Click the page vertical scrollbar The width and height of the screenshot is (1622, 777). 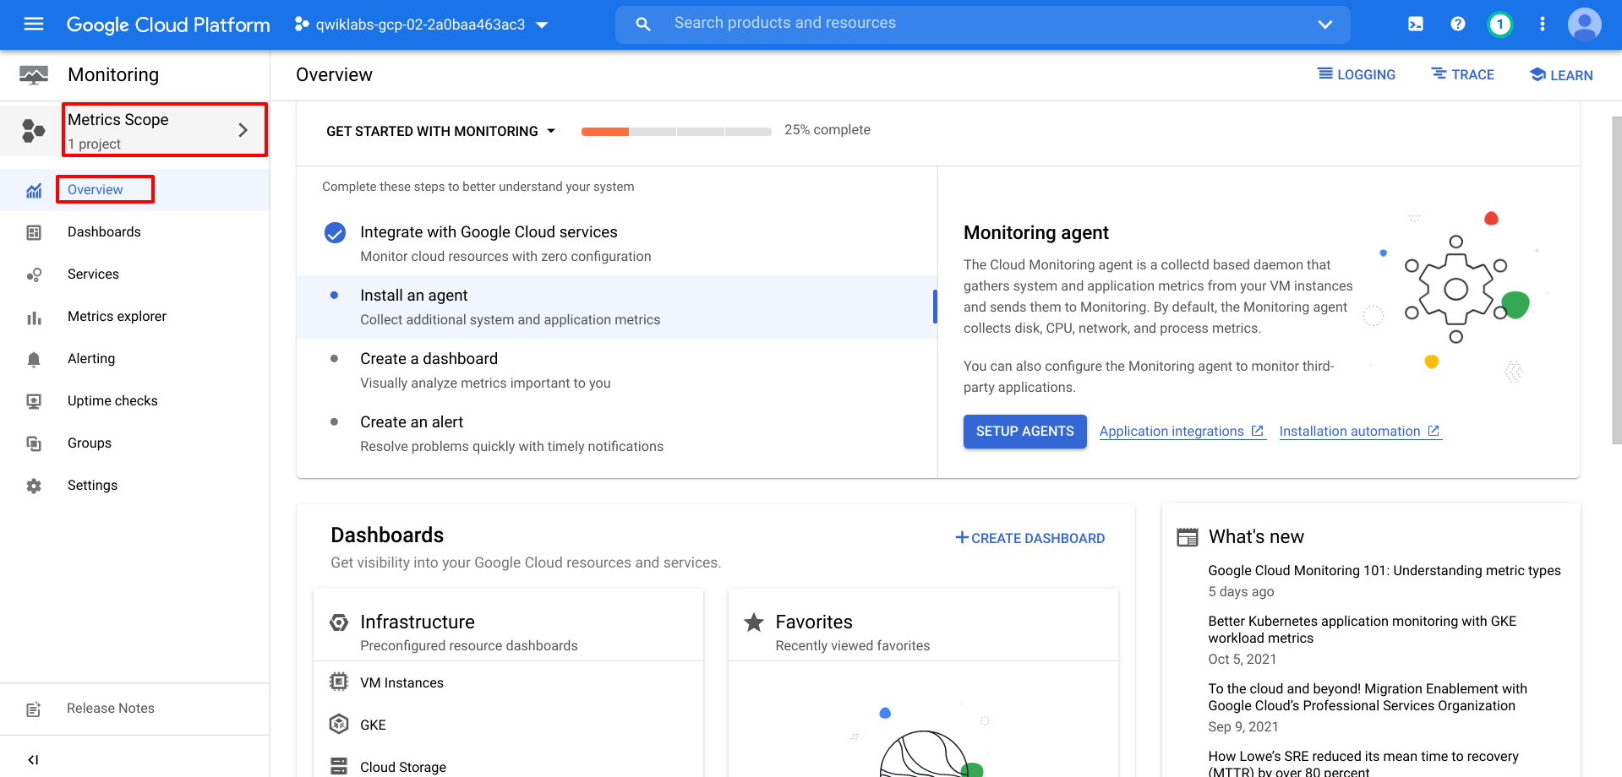[1616, 279]
